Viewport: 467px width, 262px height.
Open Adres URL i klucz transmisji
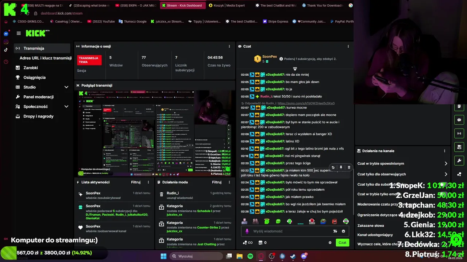[x=46, y=58]
